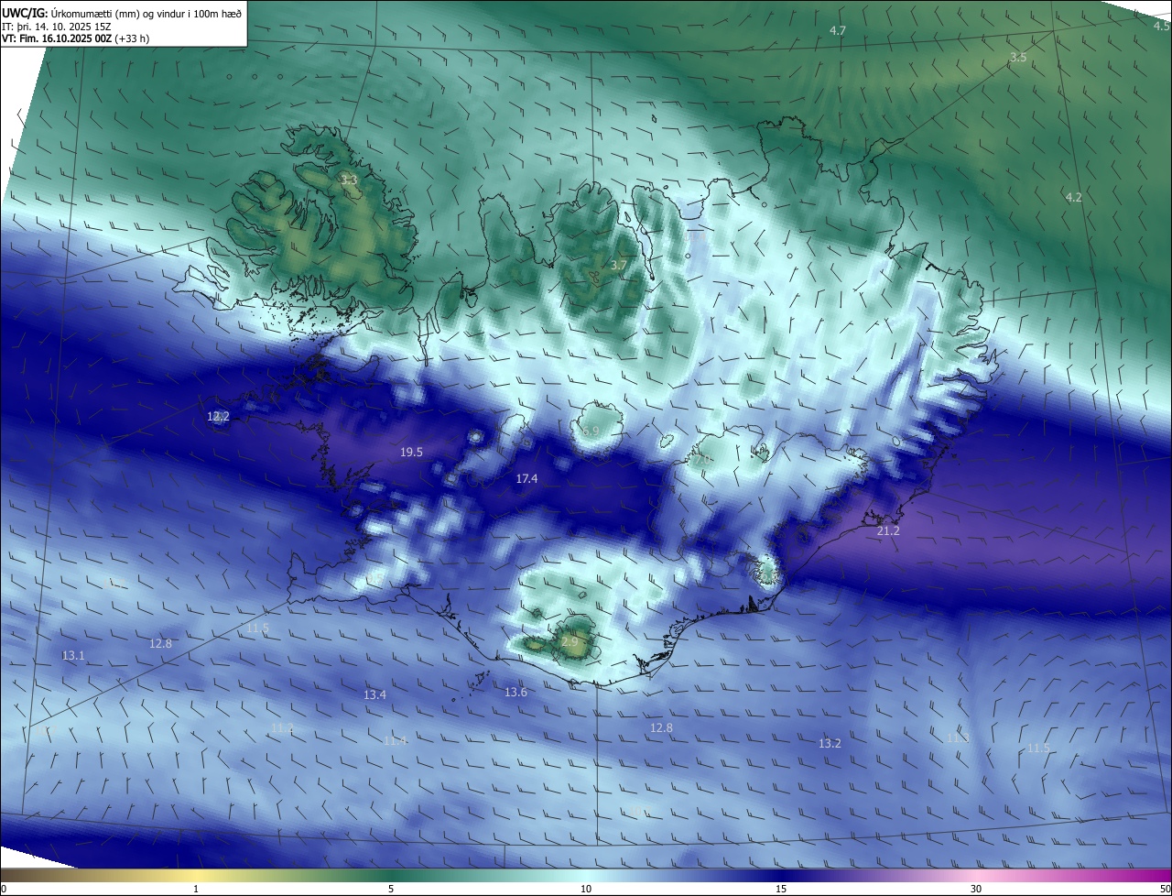Click the 11.2 value label
This screenshot has width=1172, height=896.
pyautogui.click(x=282, y=728)
